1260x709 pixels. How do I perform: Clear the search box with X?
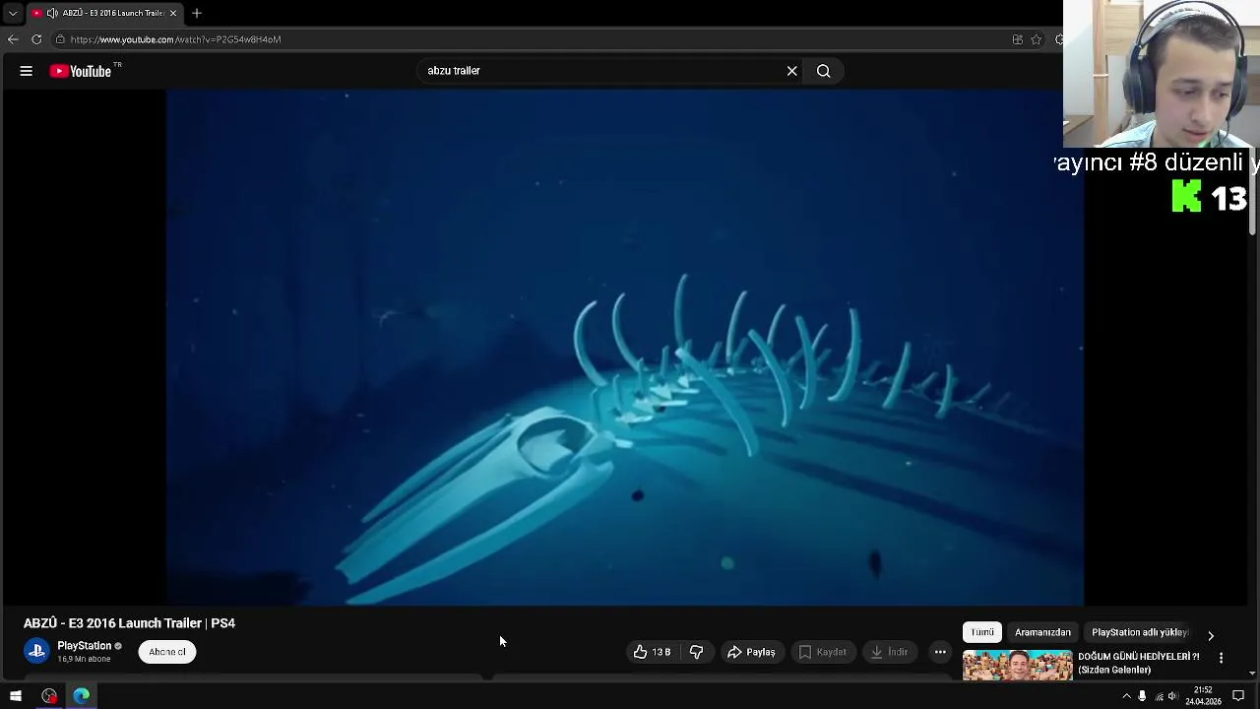pos(791,71)
